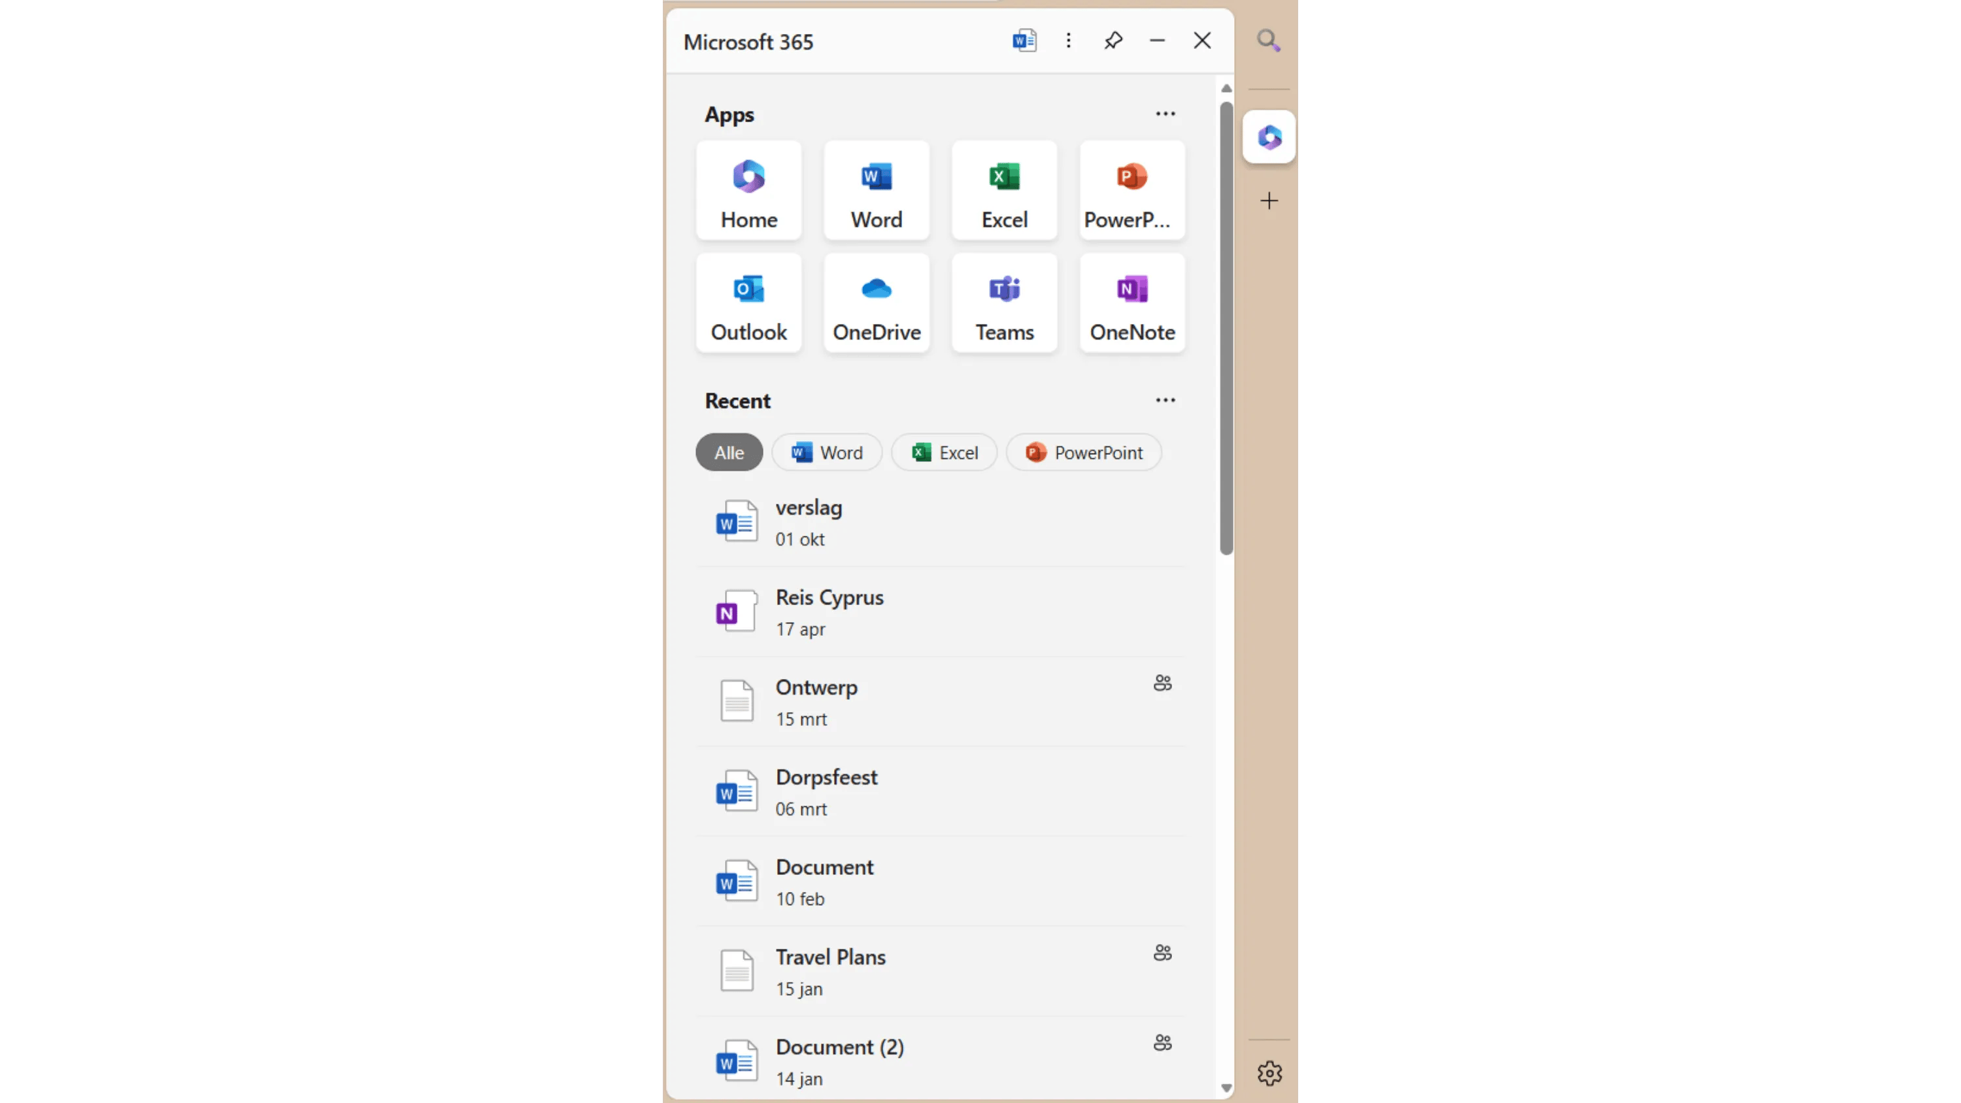Open the PowerPoint app tile
The image size is (1961, 1103).
pos(1131,190)
